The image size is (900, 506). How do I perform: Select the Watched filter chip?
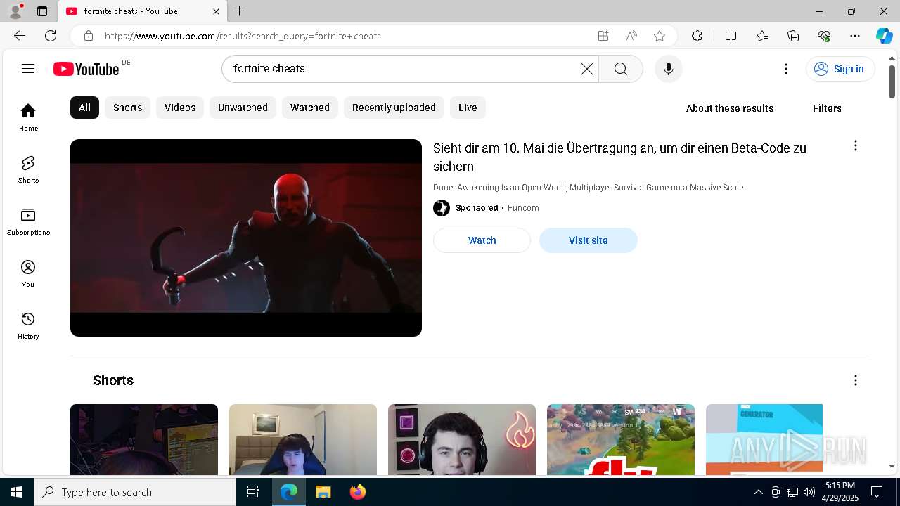tap(310, 108)
